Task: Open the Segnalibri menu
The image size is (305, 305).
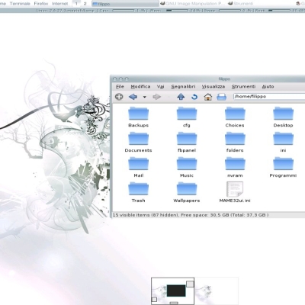Action: (183, 87)
